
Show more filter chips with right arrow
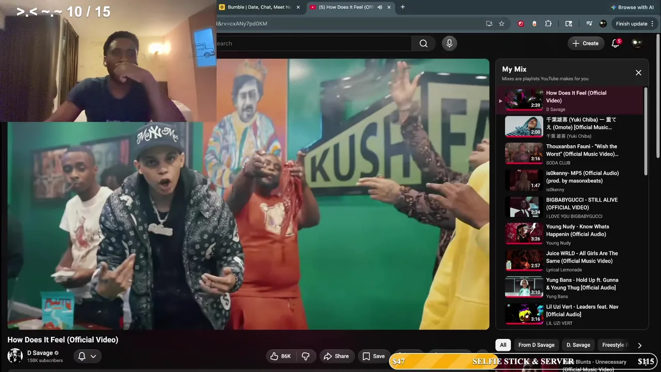[639, 345]
